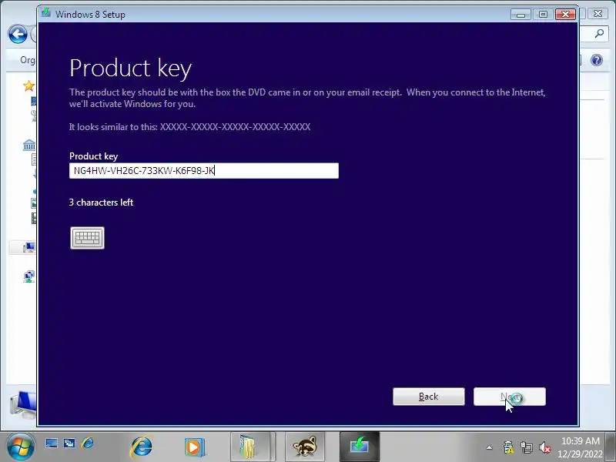Click the Explorer window back arrow
This screenshot has height=462, width=616.
click(18, 34)
